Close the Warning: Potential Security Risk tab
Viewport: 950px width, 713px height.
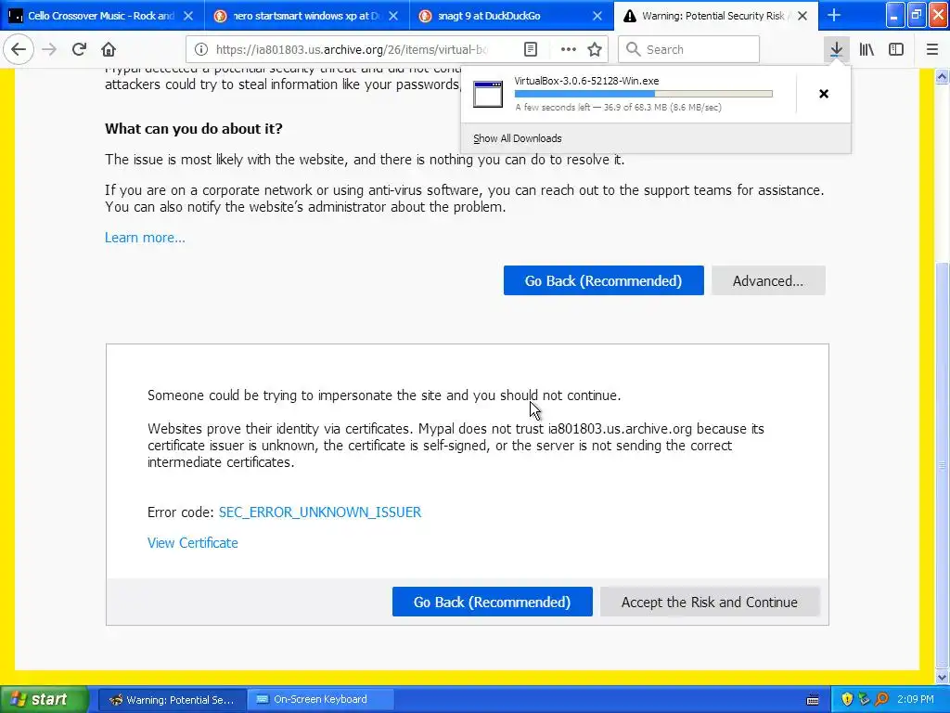(x=802, y=16)
